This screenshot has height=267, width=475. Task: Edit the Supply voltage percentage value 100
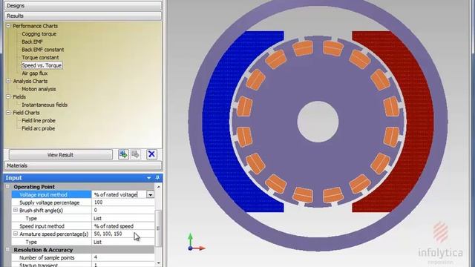pyautogui.click(x=123, y=202)
